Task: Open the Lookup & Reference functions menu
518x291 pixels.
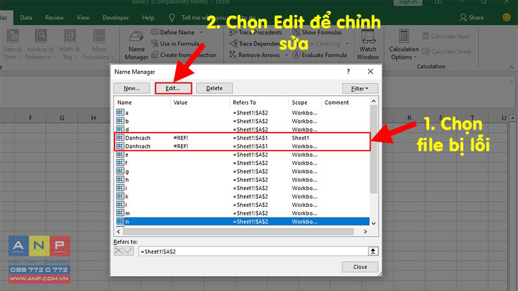Action: click(x=40, y=45)
